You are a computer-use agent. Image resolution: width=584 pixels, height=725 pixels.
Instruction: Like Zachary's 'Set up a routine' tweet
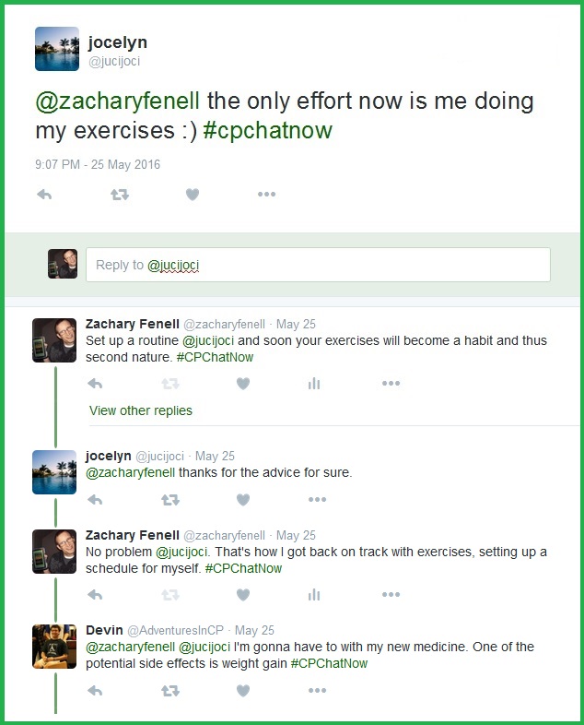(x=243, y=384)
